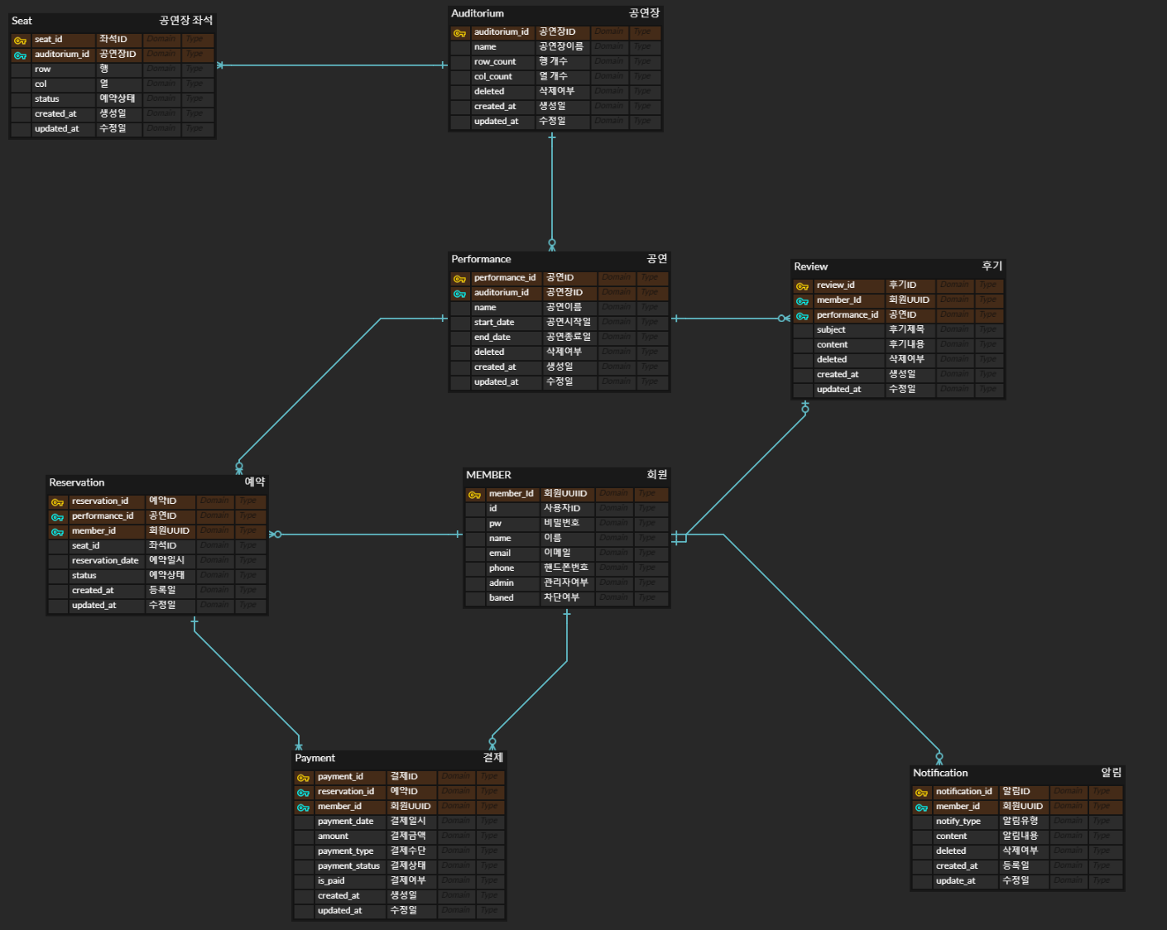This screenshot has width=1167, height=930.
Task: Click the foreign key icon beside Review performance_id
Action: [802, 316]
